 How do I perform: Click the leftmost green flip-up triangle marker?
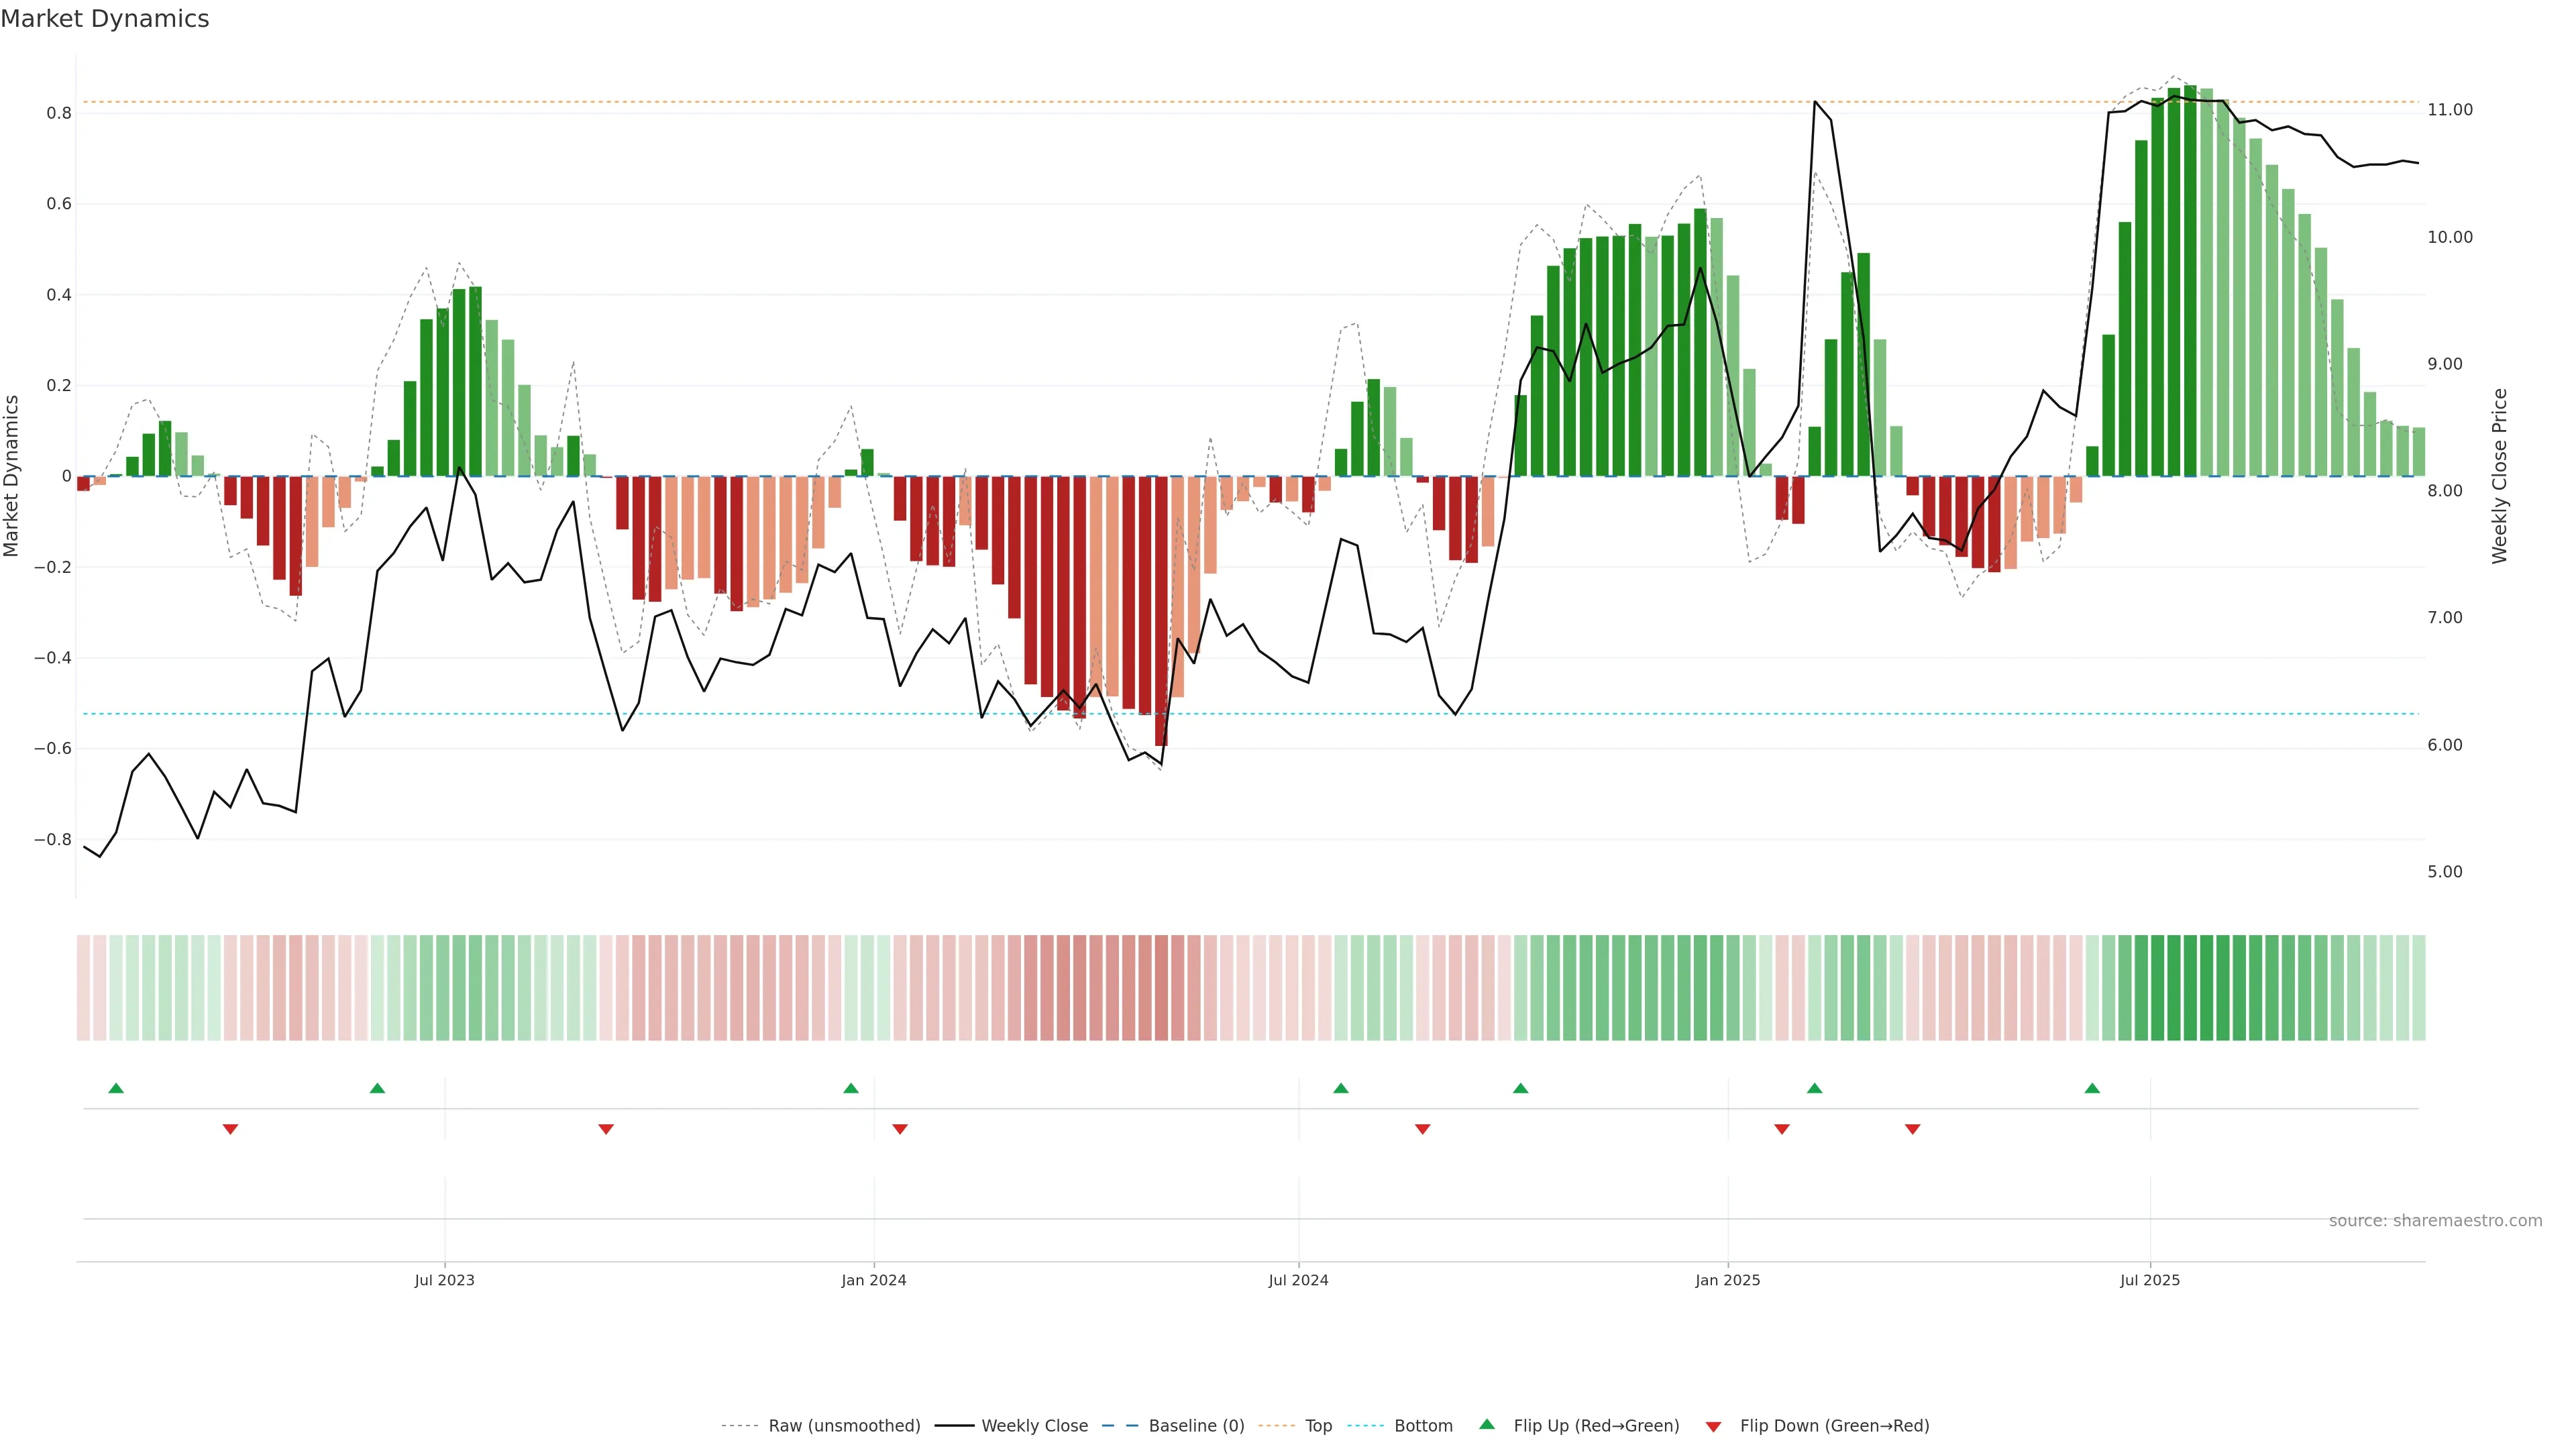(x=116, y=1088)
